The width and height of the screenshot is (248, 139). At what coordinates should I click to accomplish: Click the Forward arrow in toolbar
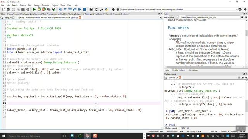[118, 9]
